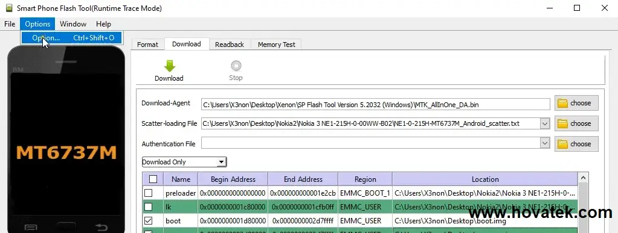The image size is (618, 233).
Task: Switch to the Download tab
Action: [x=187, y=44]
